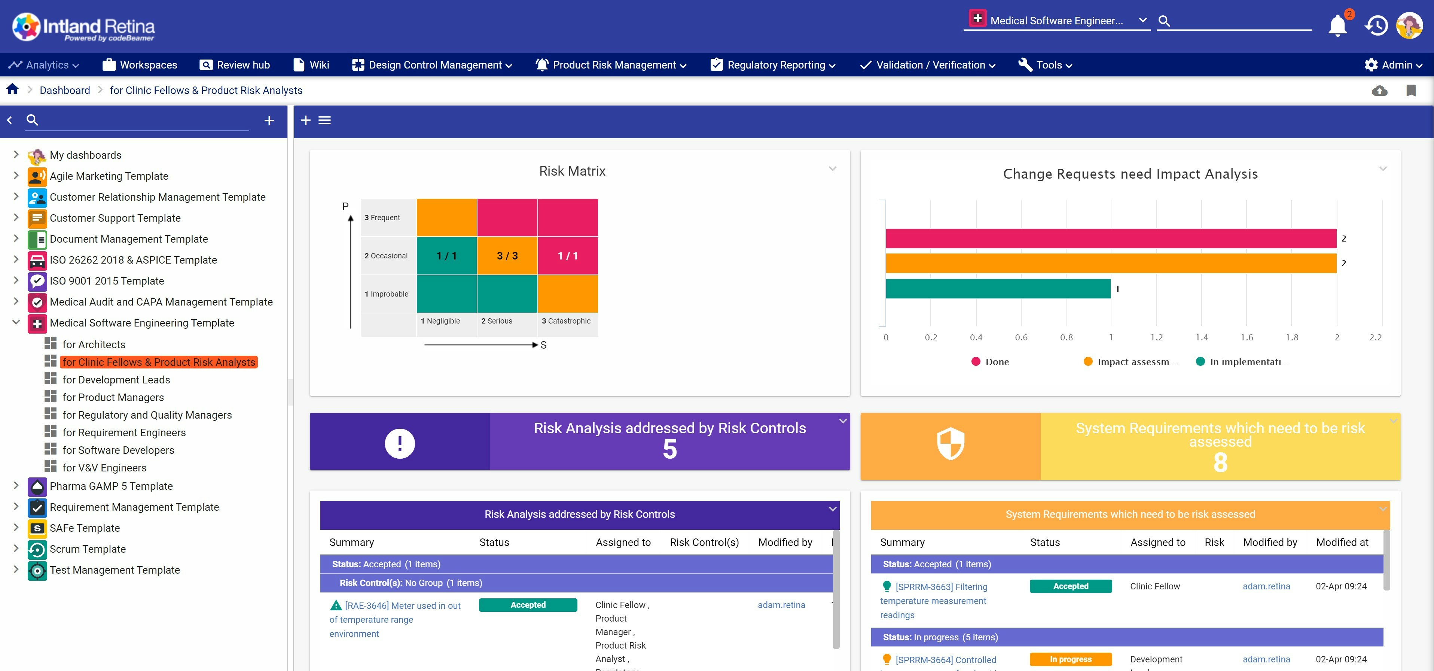Image resolution: width=1434 pixels, height=671 pixels.
Task: Expand the Pharma GAMP 5 Template node
Action: pyautogui.click(x=16, y=486)
